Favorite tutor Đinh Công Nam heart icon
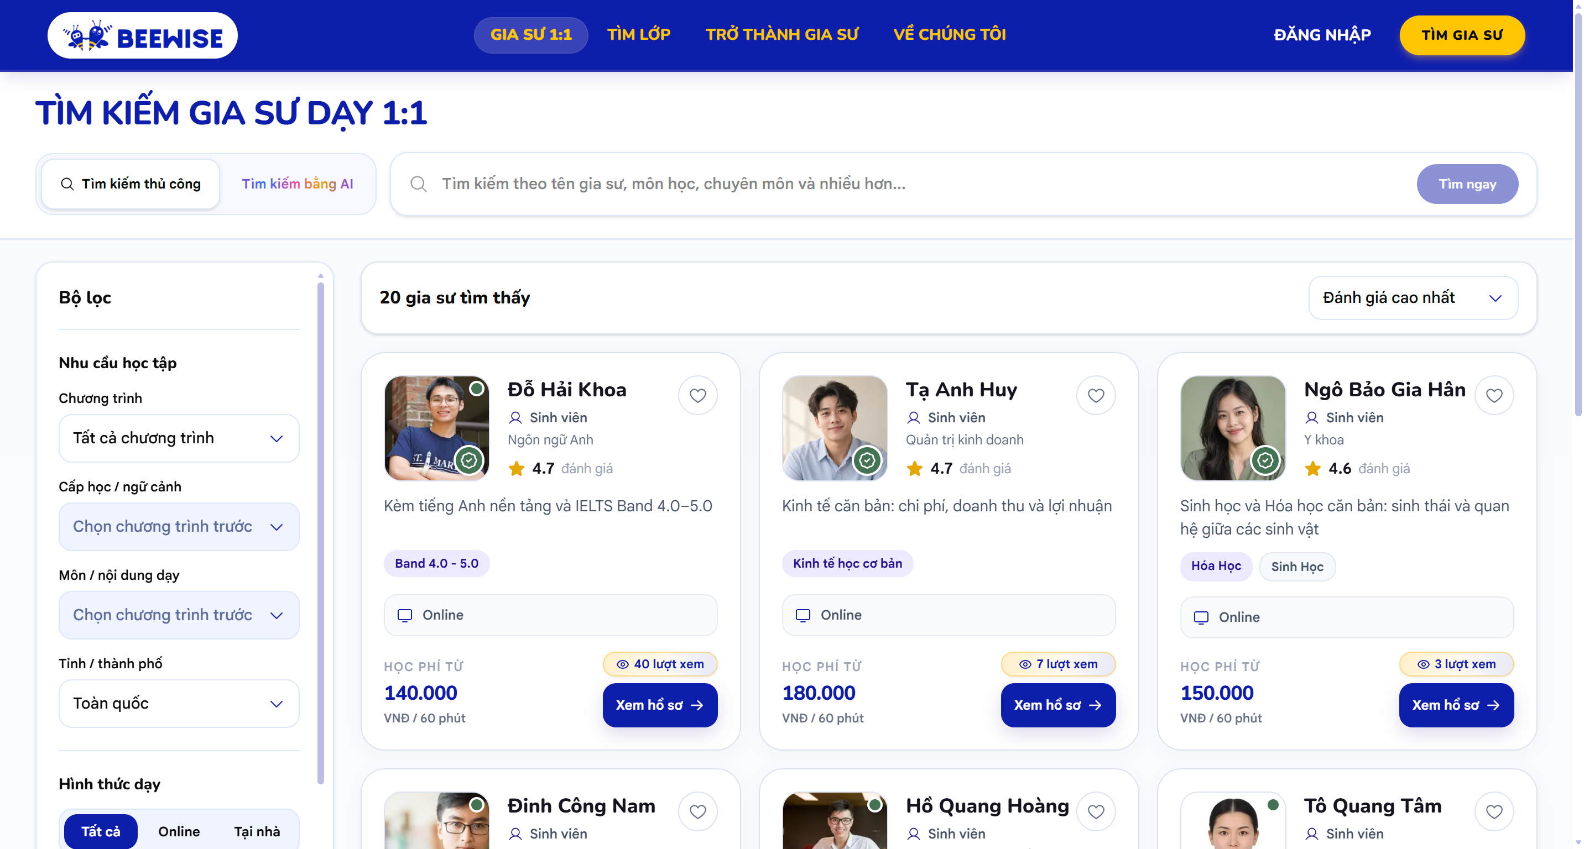 (x=697, y=811)
